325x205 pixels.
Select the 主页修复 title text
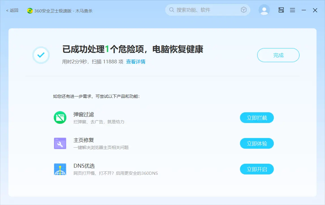pos(84,140)
